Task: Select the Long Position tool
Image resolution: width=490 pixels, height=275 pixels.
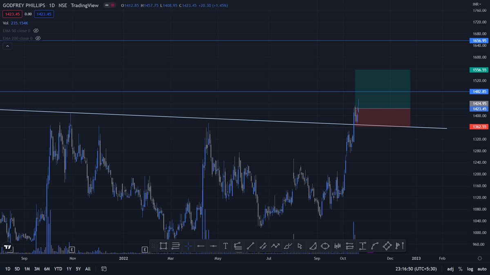Action: (350, 246)
